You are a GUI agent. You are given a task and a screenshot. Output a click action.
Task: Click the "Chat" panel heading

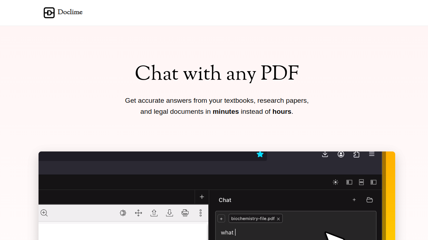225,200
